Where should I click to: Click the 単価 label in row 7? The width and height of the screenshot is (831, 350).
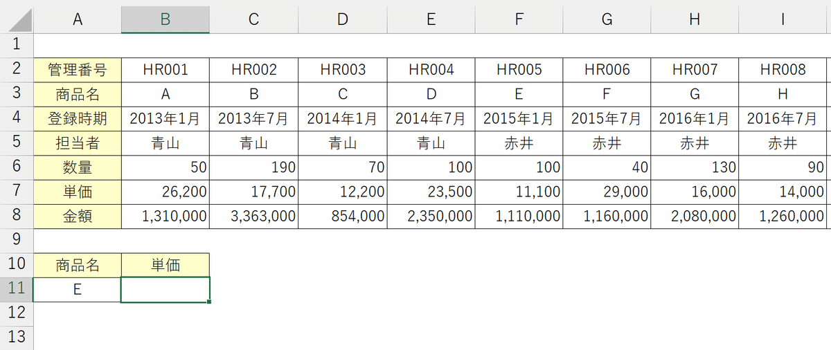(78, 192)
